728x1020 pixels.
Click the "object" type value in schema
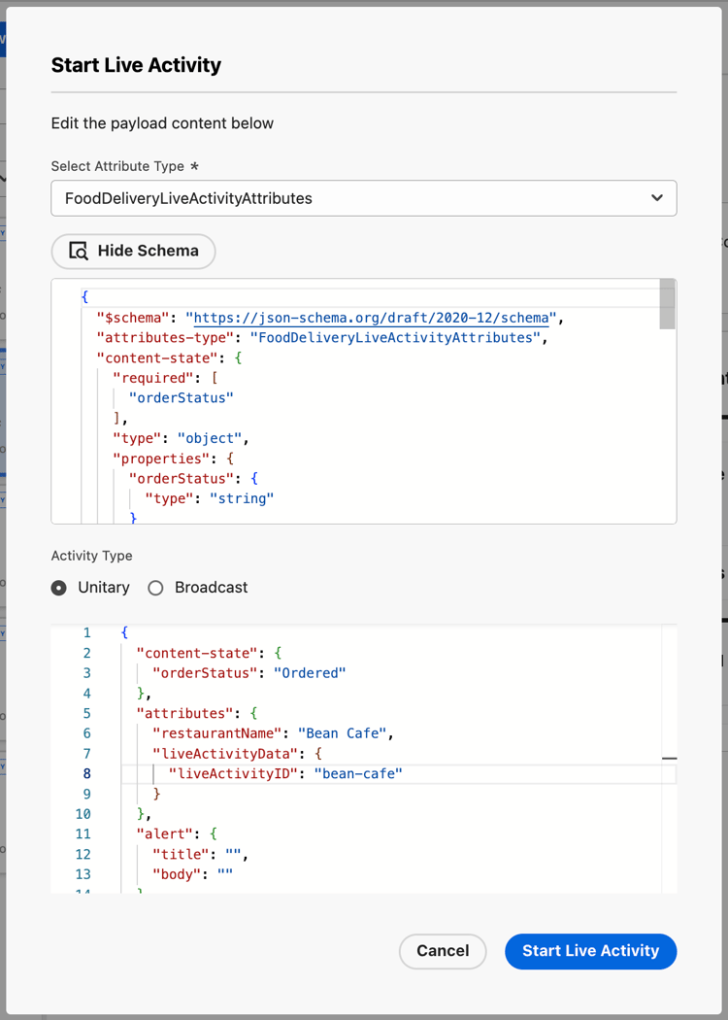210,438
